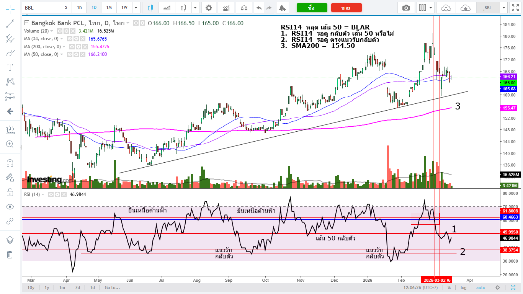The image size is (523, 294).
Task: Open the Go to... date picker
Action: click(112, 287)
